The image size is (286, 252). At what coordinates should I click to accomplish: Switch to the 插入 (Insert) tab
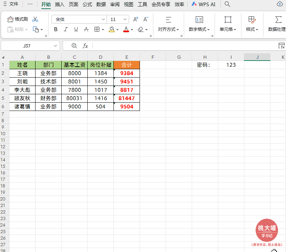(60, 4)
